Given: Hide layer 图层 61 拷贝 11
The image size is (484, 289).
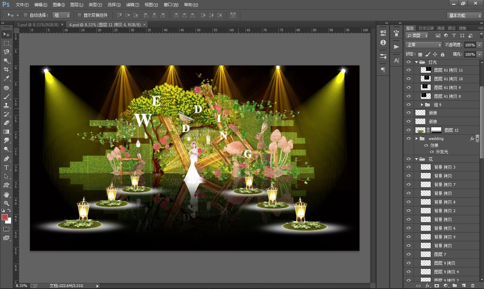Looking at the screenshot, I should click(x=409, y=70).
